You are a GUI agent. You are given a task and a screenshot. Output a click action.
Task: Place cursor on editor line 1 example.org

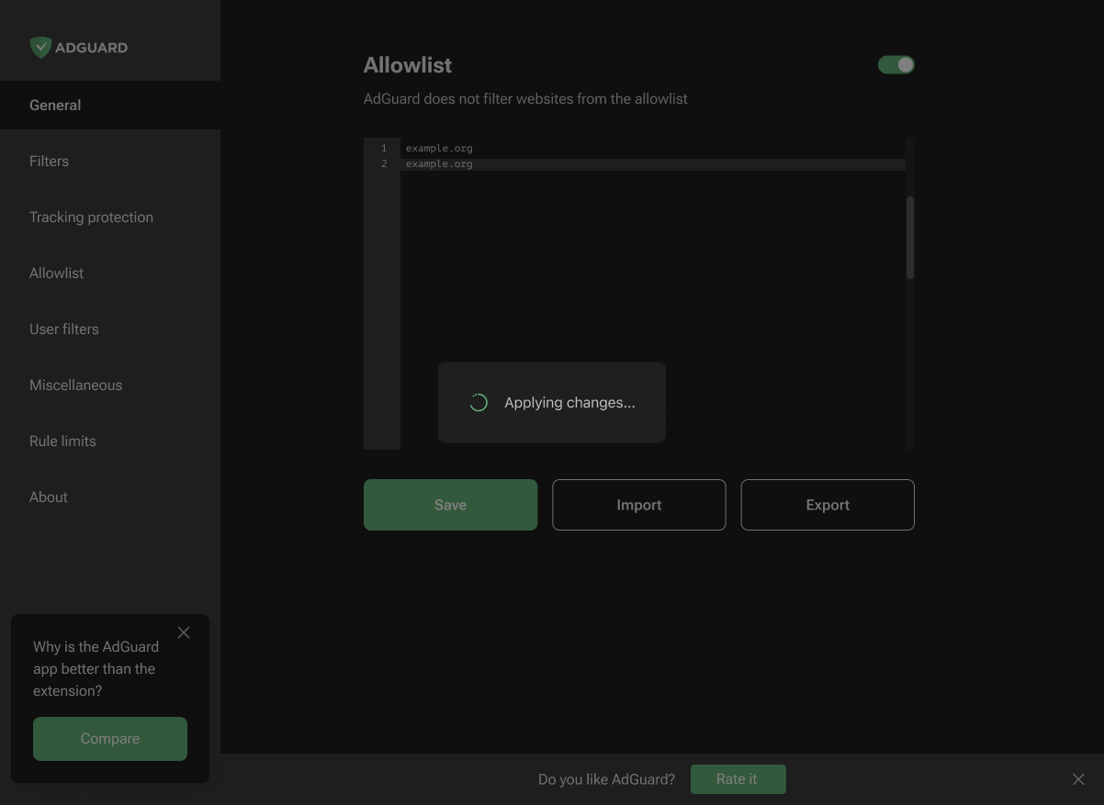coord(439,148)
